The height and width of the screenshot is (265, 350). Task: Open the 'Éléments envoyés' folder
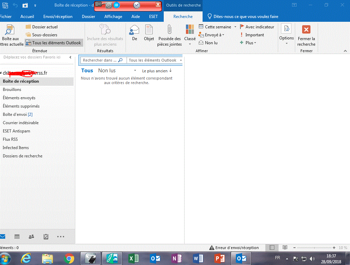click(19, 98)
